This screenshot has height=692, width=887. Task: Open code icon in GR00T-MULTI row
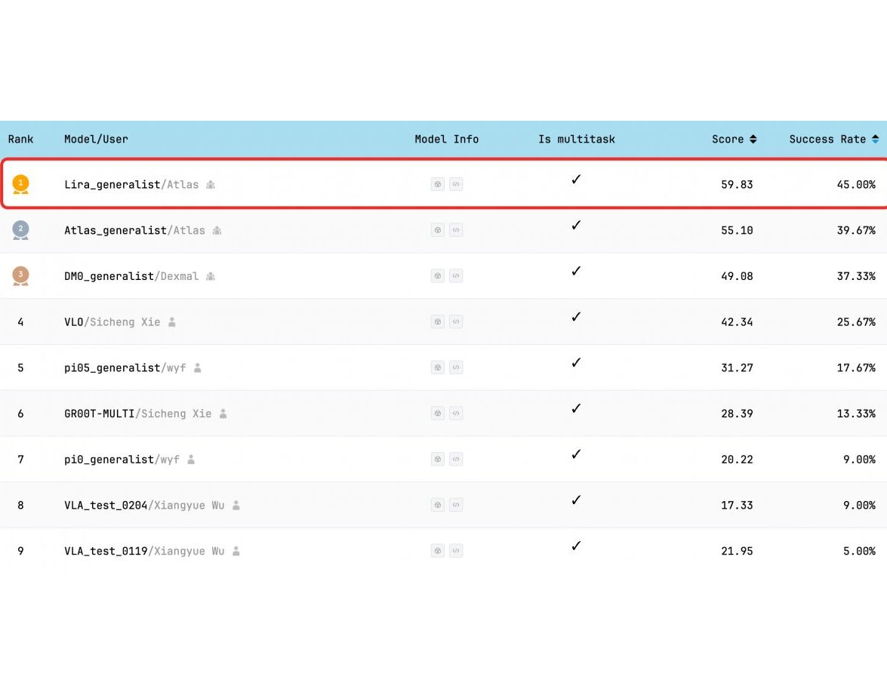click(456, 414)
